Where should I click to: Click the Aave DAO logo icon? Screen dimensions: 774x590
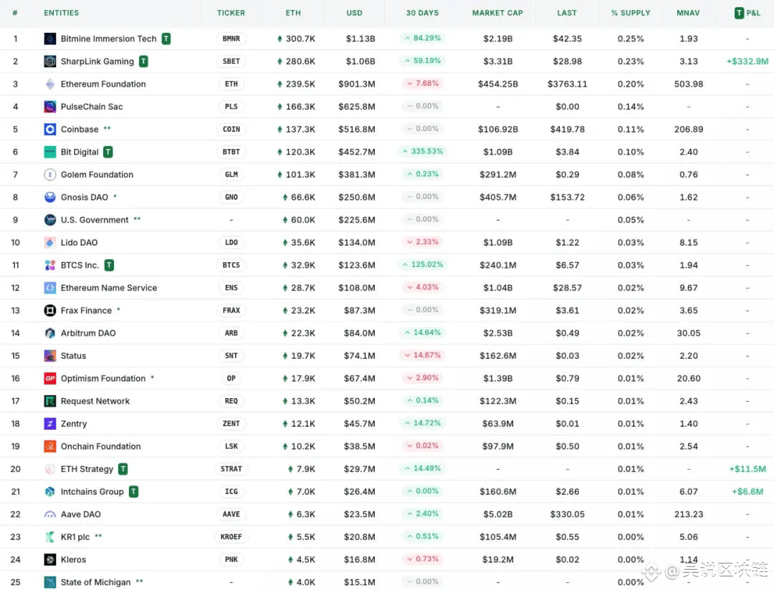[x=50, y=515]
